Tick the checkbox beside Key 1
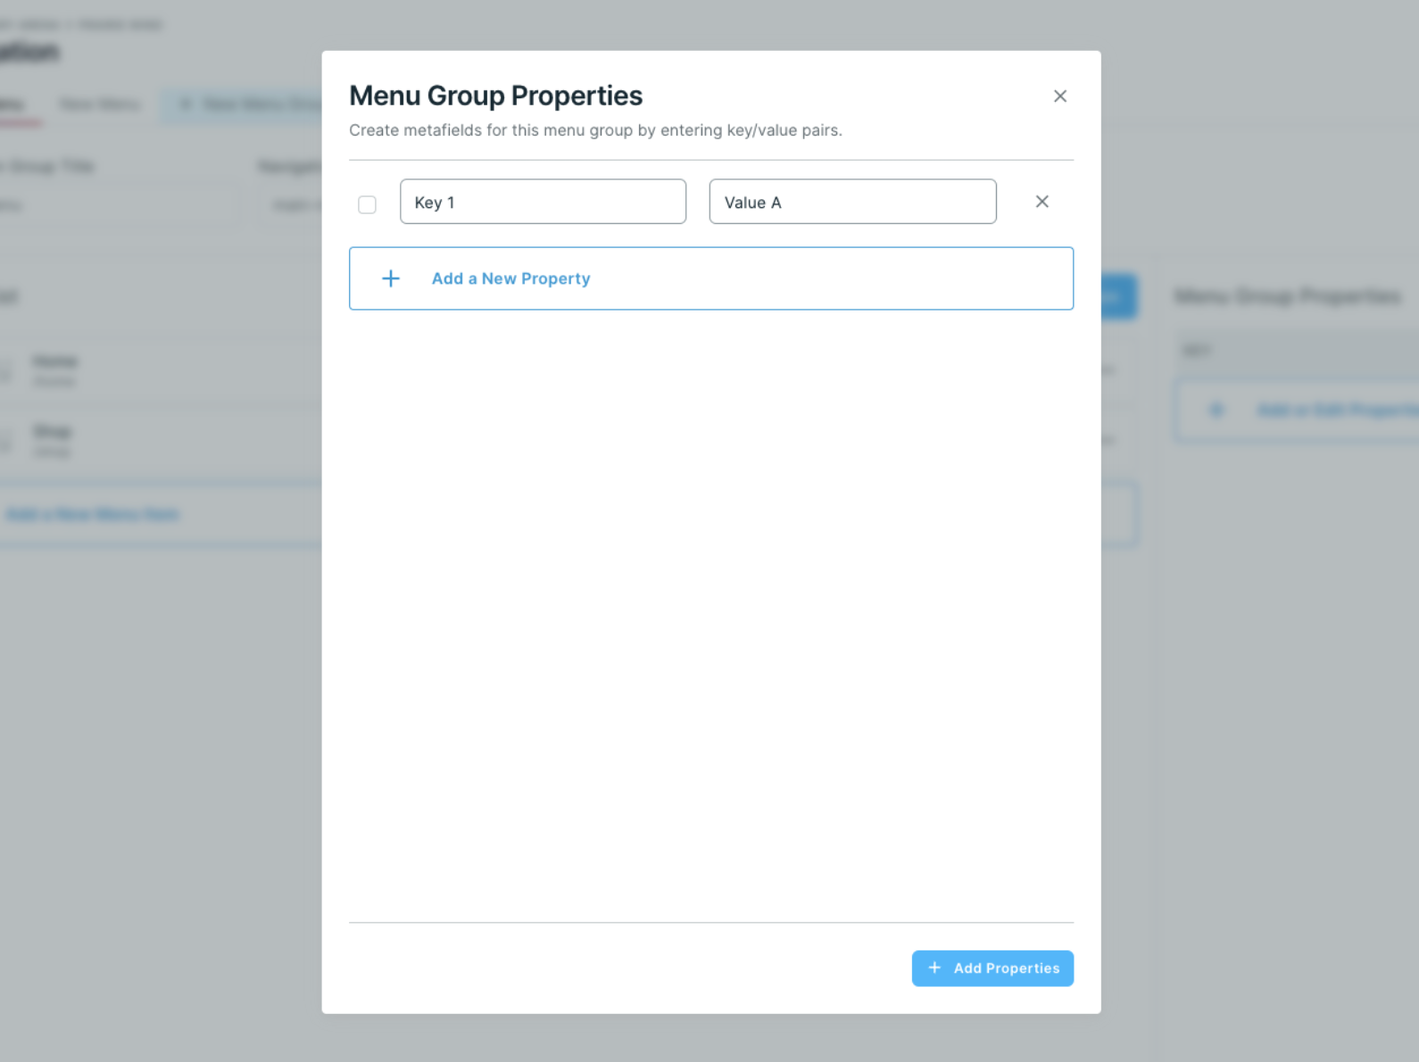 pyautogui.click(x=367, y=204)
